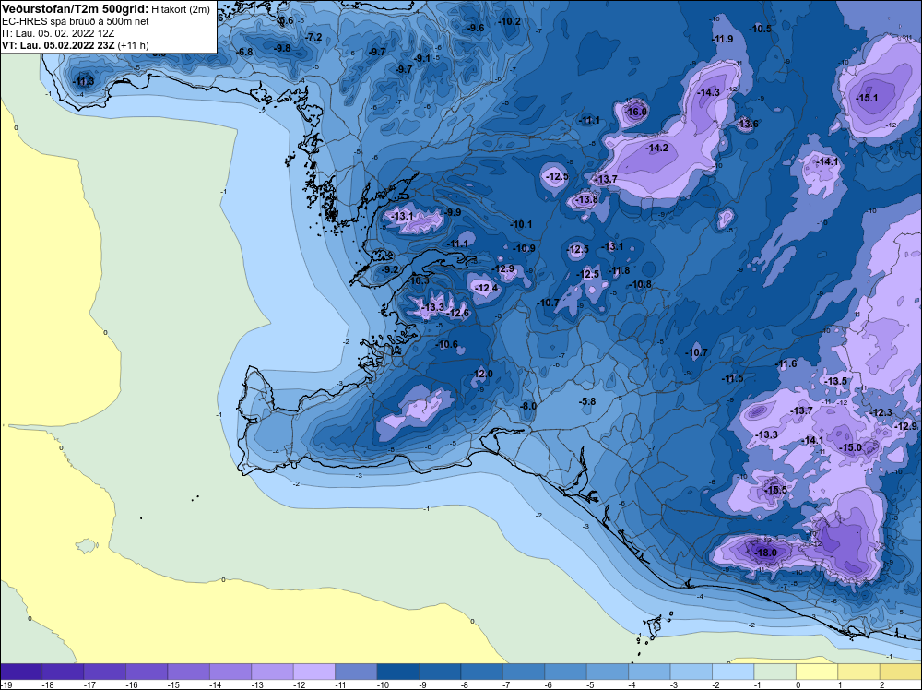This screenshot has width=922, height=690.
Task: Click the -11.6 temperature label
Action: pos(785,364)
